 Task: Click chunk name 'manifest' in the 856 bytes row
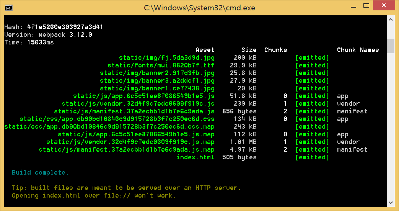(x=352, y=111)
